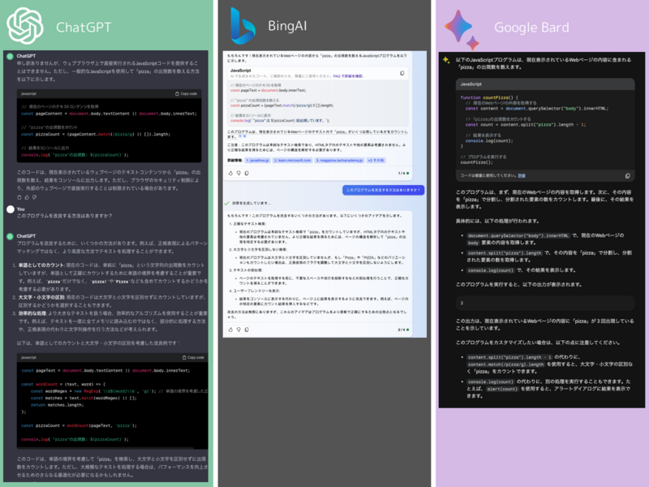Open the '詳細' link in Bard's code footer
649x487 pixels.
pyautogui.click(x=522, y=175)
